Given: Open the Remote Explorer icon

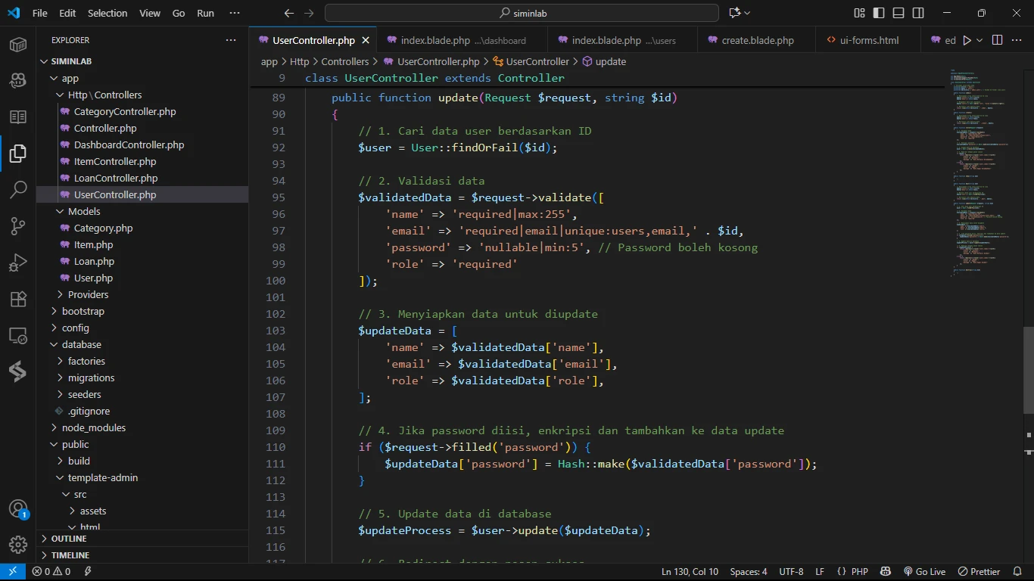Looking at the screenshot, I should click(18, 335).
